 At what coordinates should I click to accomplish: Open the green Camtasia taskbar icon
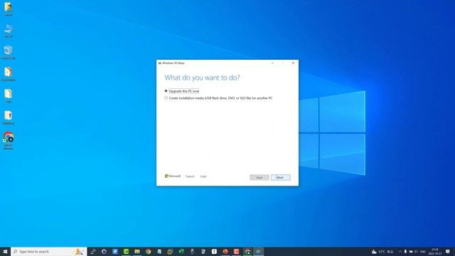[127, 251]
